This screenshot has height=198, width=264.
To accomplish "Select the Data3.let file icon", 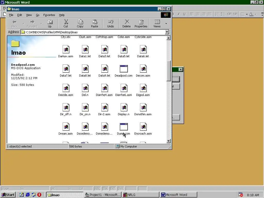I will pyautogui.click(x=105, y=49).
